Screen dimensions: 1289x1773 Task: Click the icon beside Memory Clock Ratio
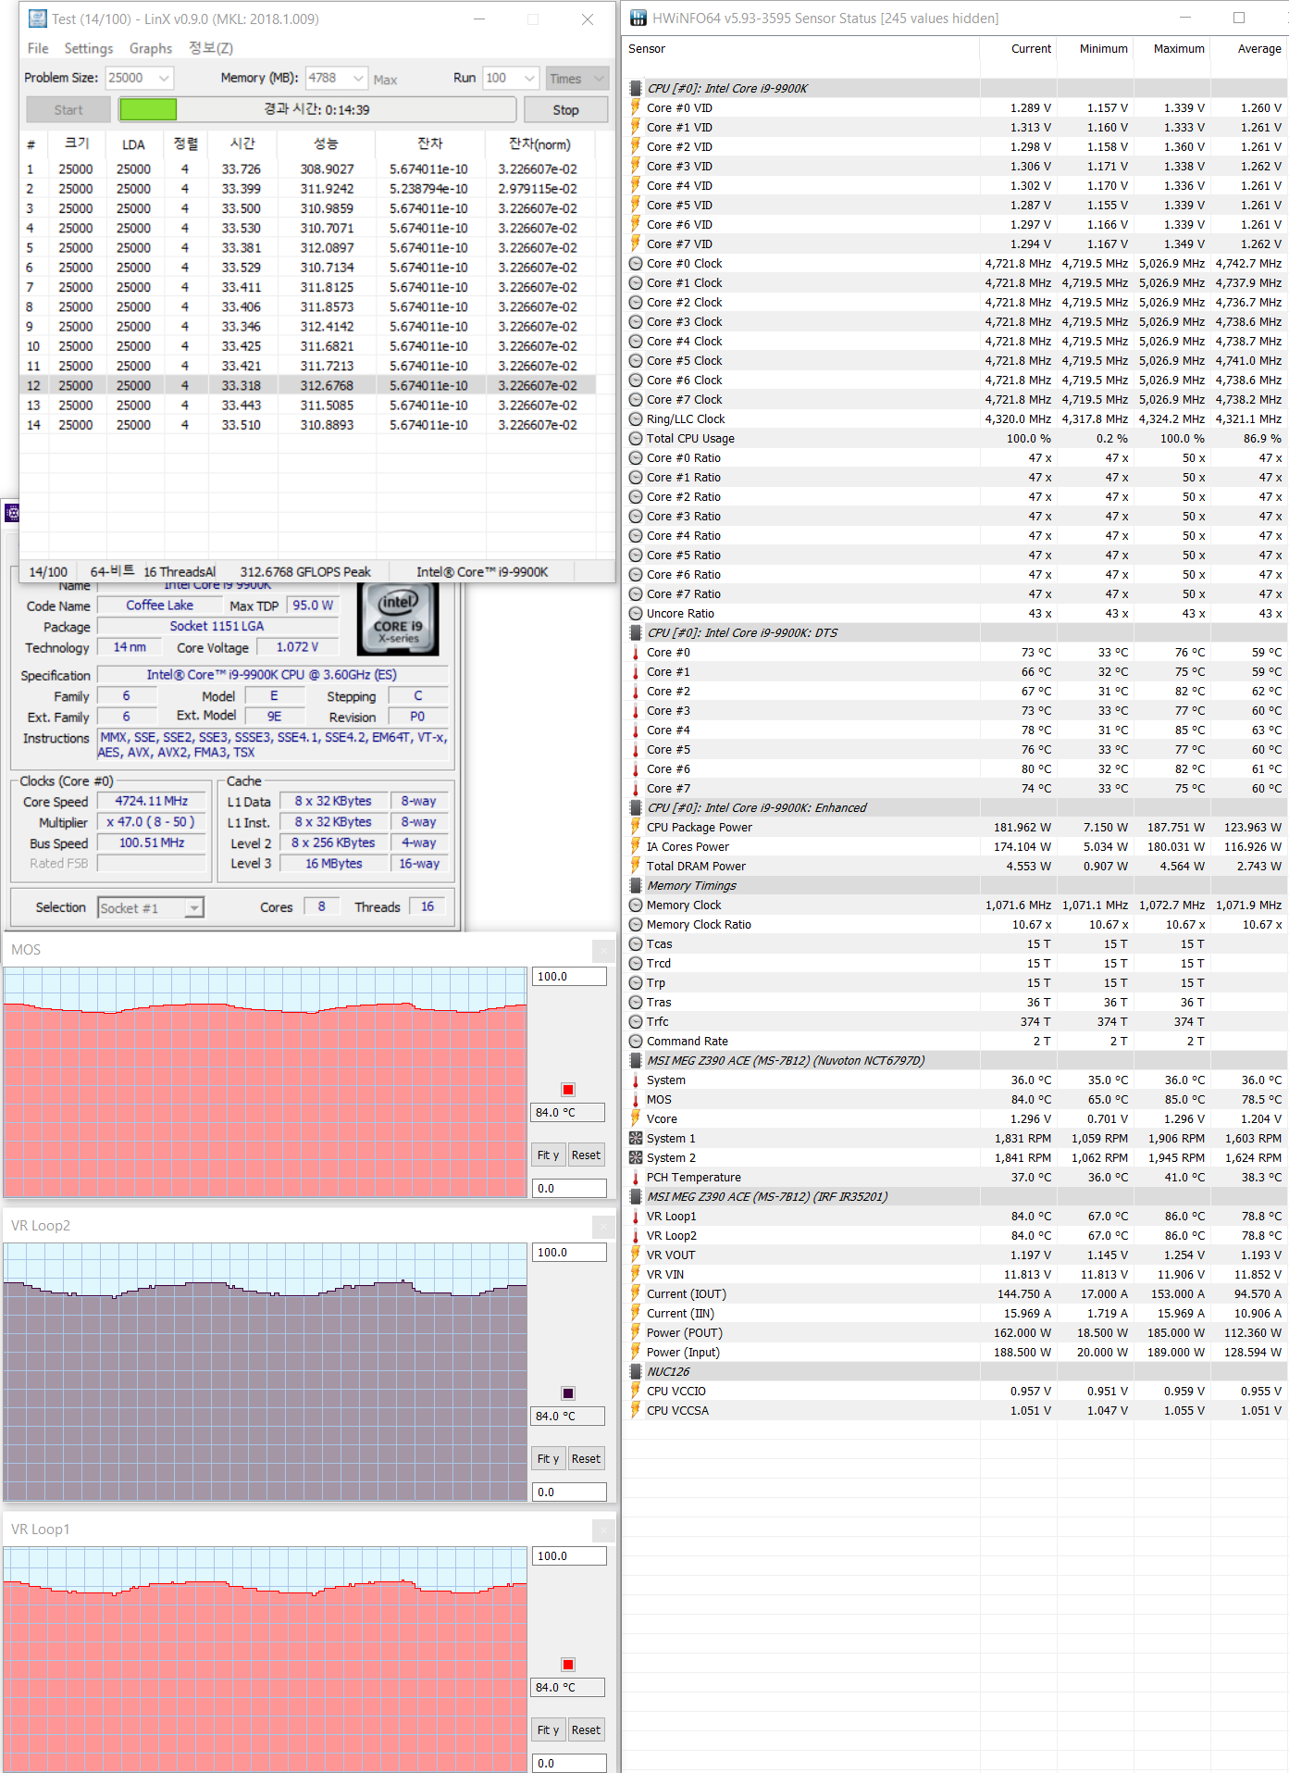[636, 925]
